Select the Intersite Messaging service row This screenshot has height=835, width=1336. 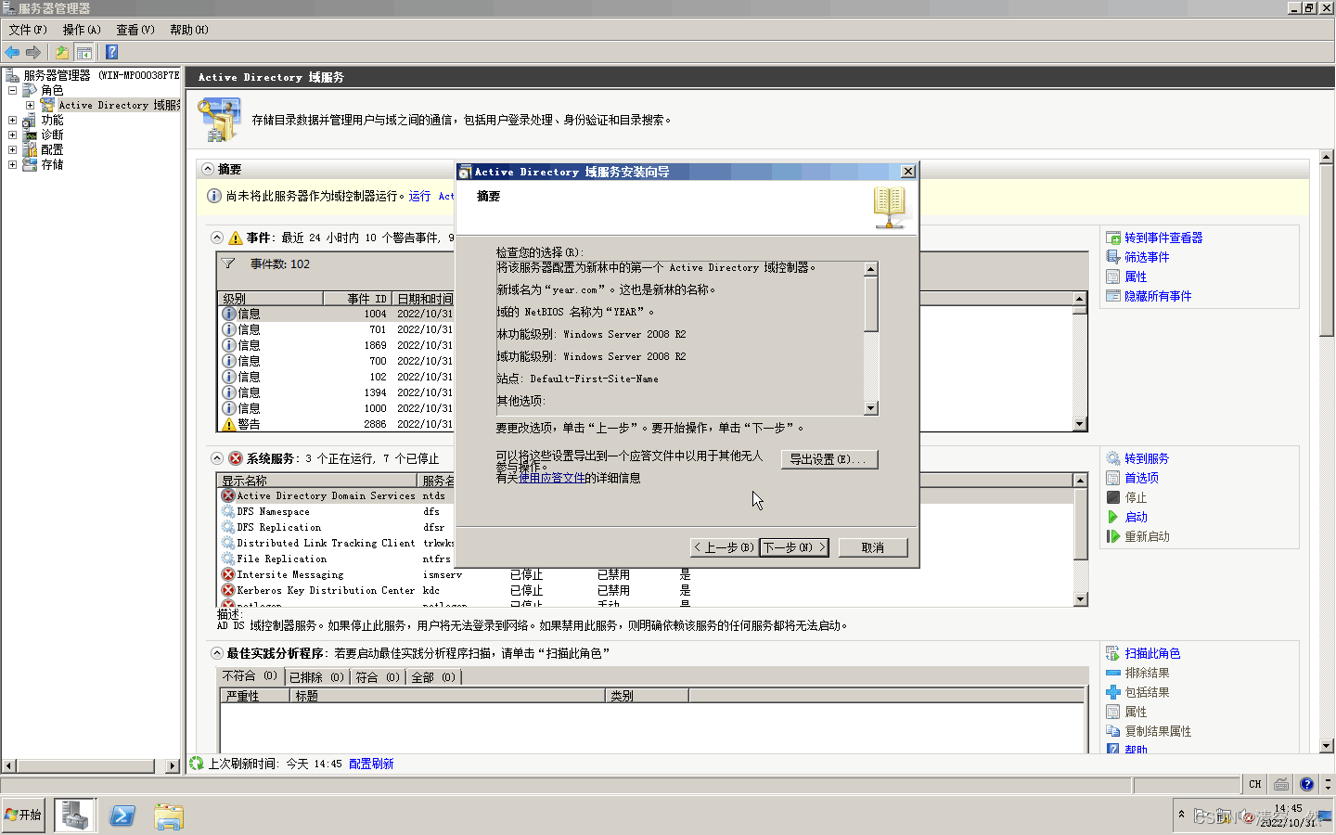(646, 574)
